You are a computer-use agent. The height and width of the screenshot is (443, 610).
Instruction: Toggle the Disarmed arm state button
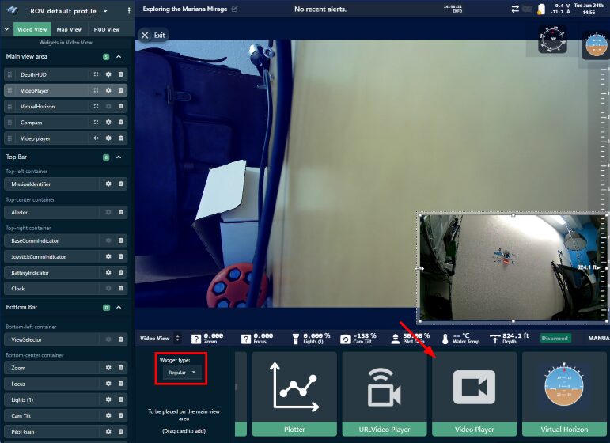click(x=555, y=338)
